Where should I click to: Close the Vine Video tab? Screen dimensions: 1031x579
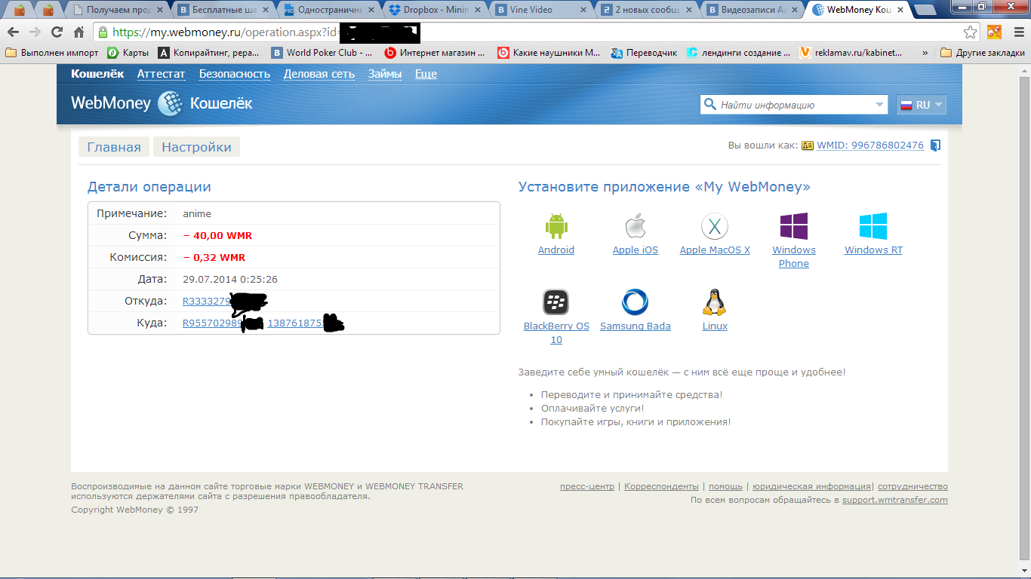583,11
